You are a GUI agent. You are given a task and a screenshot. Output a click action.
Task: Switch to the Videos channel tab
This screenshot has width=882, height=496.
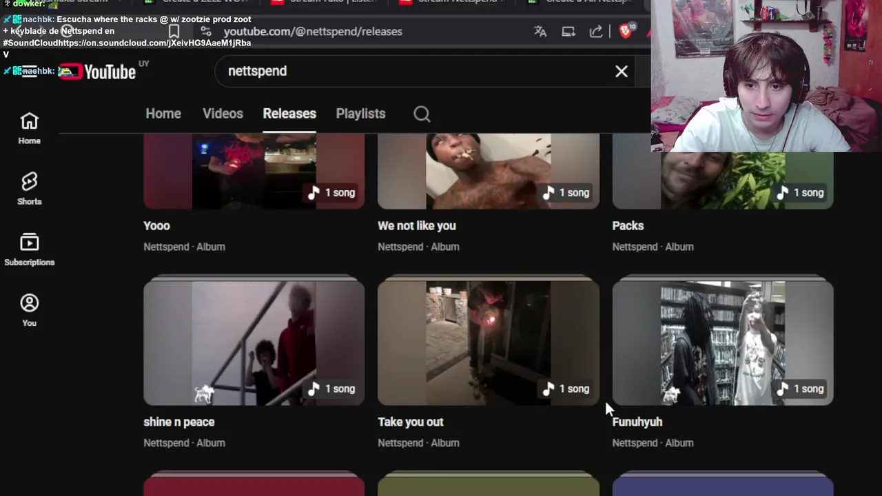[x=223, y=114]
